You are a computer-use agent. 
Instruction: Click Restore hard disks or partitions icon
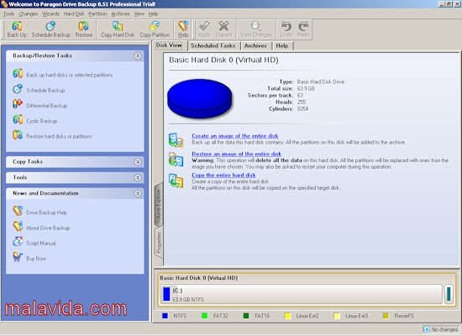pyautogui.click(x=18, y=135)
